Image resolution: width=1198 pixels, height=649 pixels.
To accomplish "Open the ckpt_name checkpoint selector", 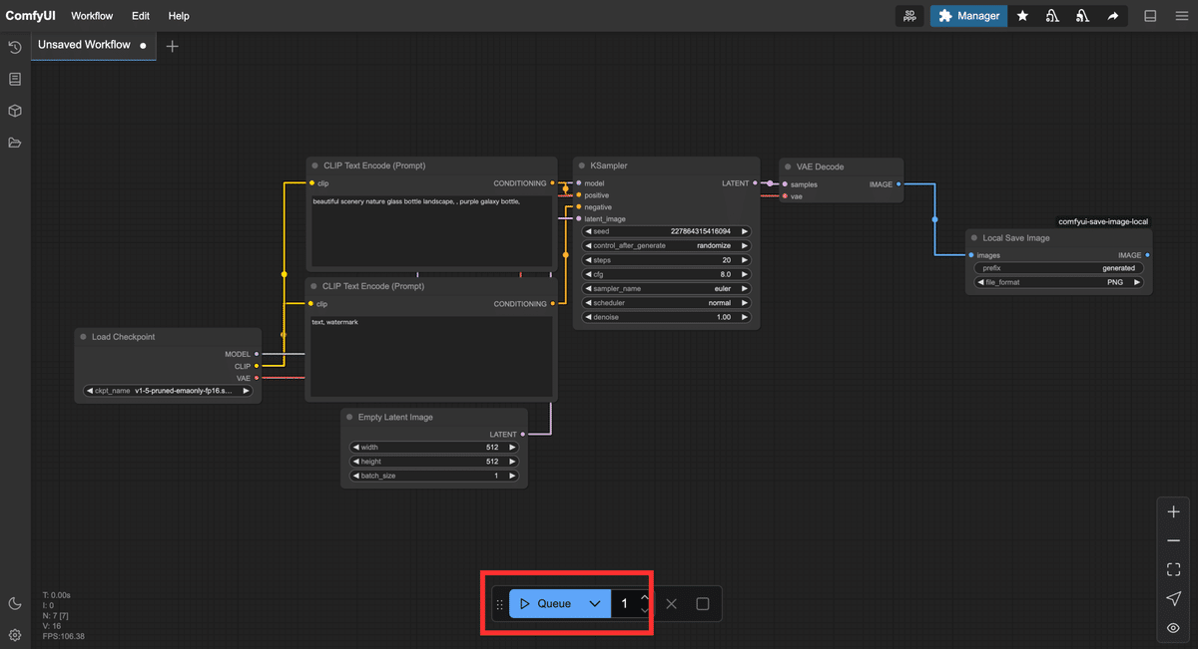I will point(168,391).
